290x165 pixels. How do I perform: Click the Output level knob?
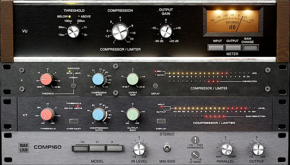(x=258, y=149)
